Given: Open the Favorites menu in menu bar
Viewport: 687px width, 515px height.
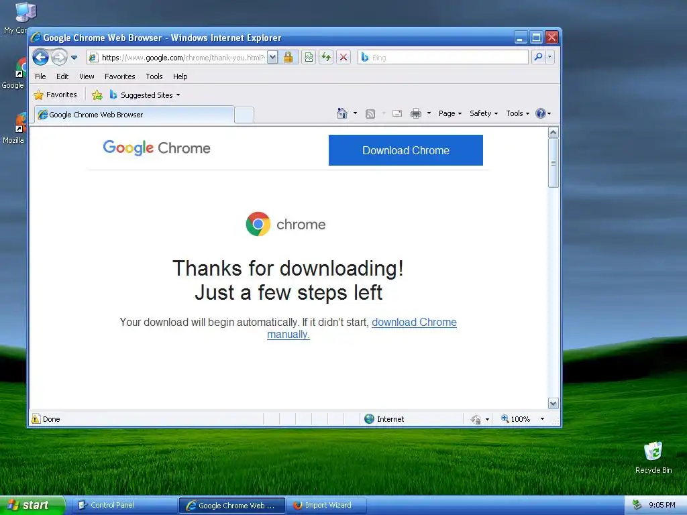Looking at the screenshot, I should pos(119,76).
